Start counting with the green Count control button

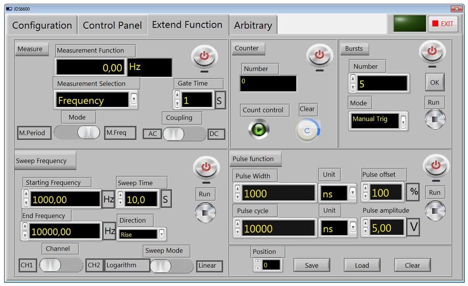tap(259, 129)
